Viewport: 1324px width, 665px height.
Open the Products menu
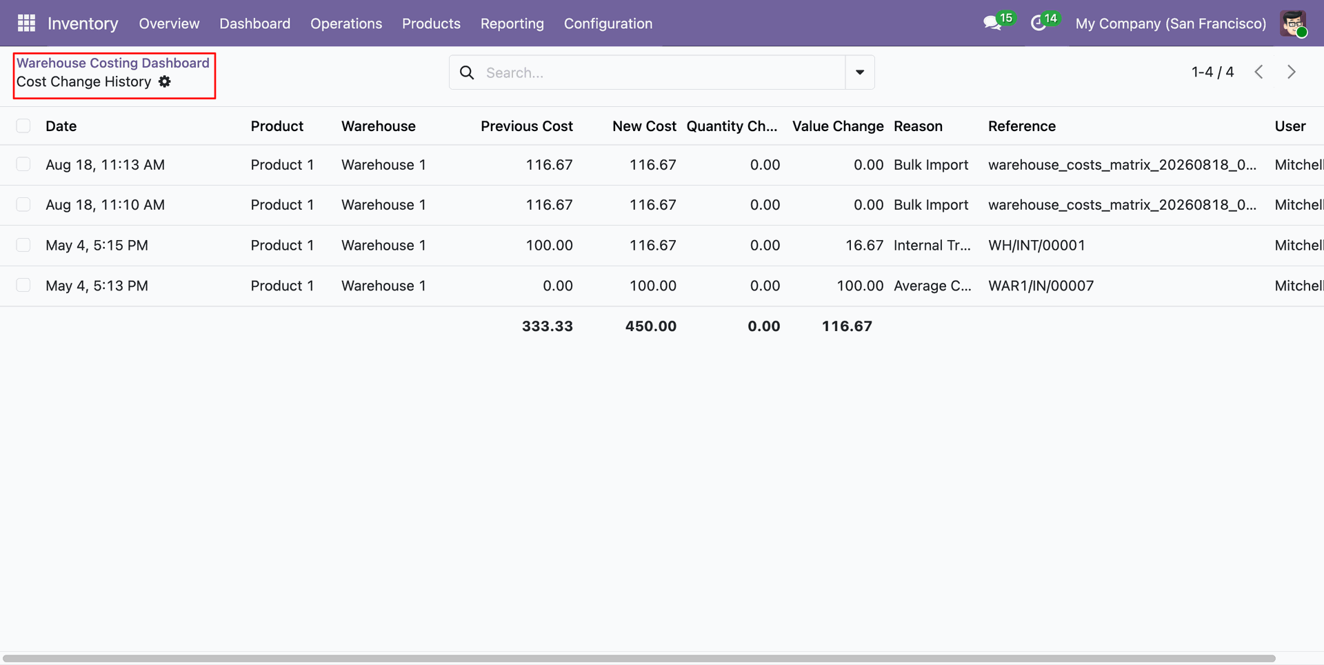(431, 23)
